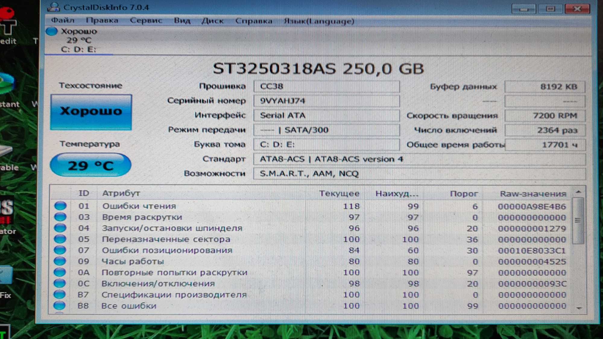Click the blue status circle in the disk tab
The image size is (603, 339).
pos(52,31)
